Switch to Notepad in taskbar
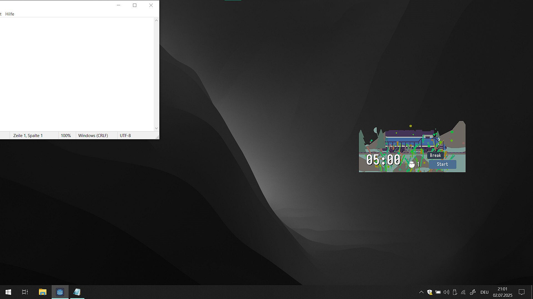533x299 pixels. (x=77, y=292)
